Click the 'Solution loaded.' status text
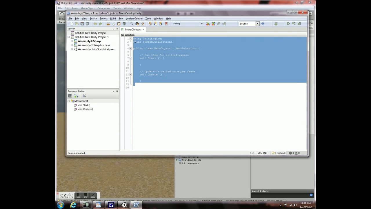The height and width of the screenshot is (209, 371). 77,153
